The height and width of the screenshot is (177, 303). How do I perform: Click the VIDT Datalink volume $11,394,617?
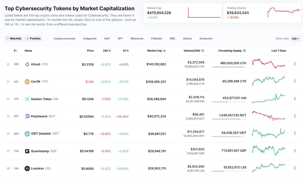click(x=195, y=132)
